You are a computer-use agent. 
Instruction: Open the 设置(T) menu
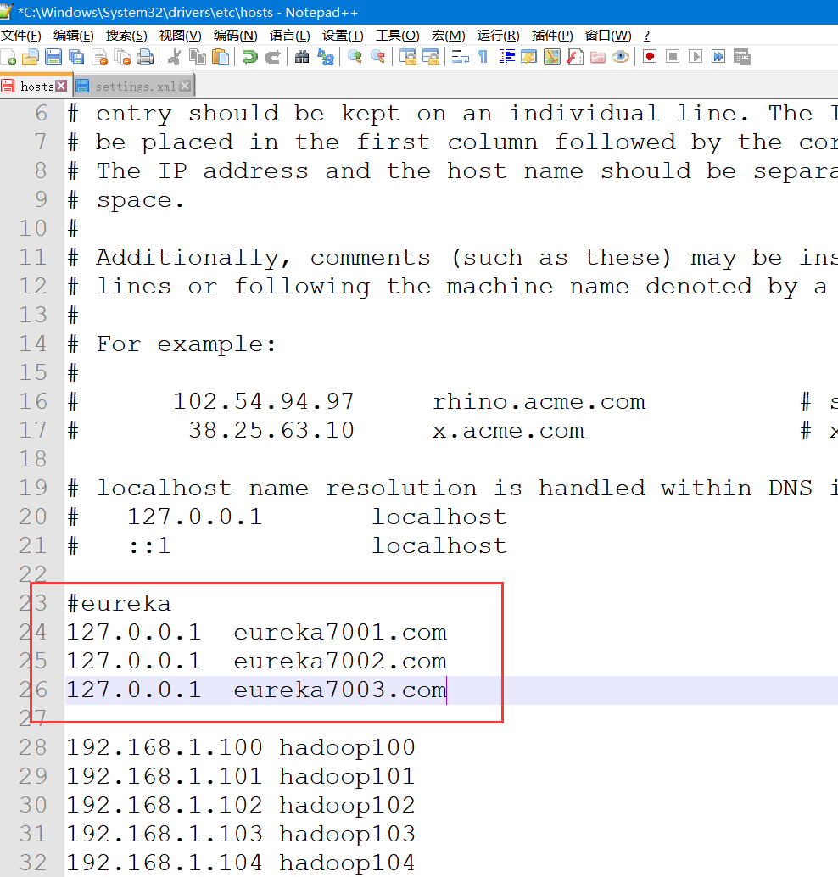pyautogui.click(x=343, y=36)
